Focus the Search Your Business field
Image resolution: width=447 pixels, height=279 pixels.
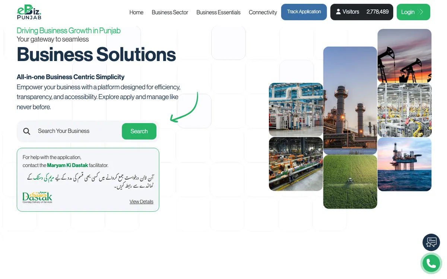[77, 131]
